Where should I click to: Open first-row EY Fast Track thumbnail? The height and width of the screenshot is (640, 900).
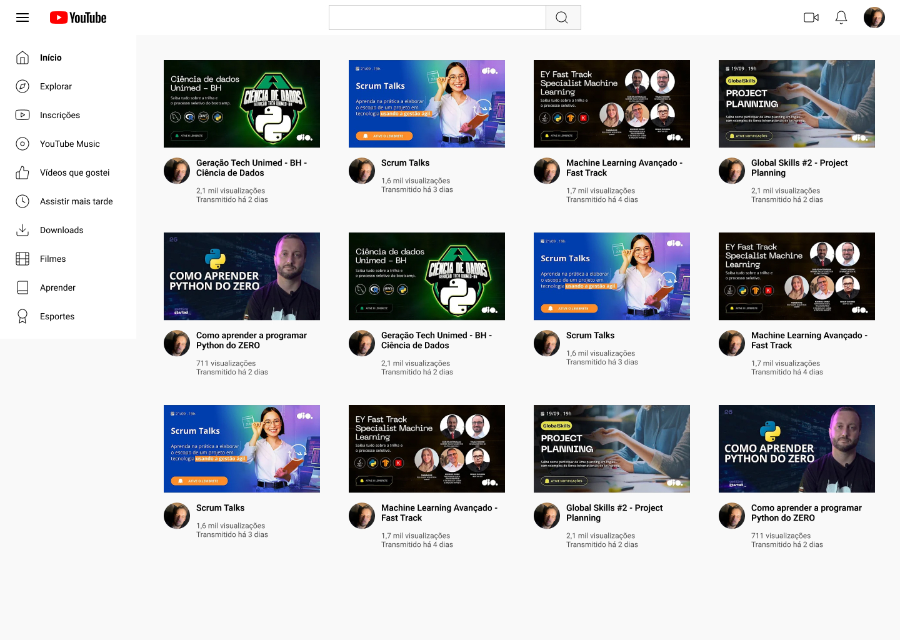tap(612, 104)
